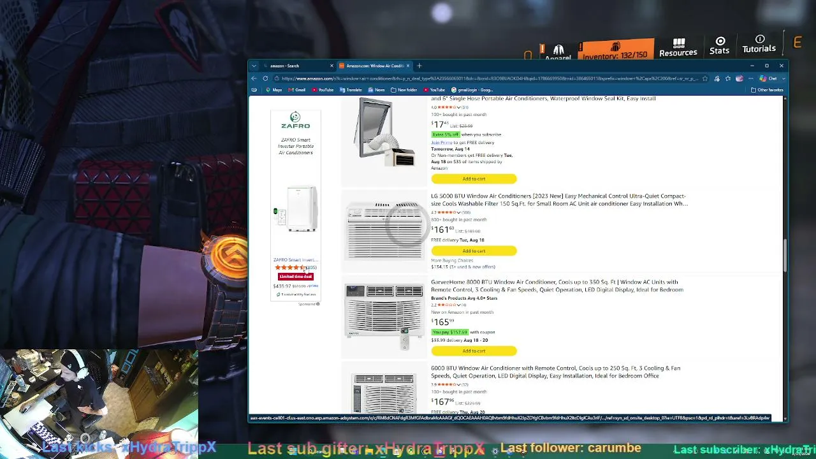Reload the Amazon page

tap(265, 78)
